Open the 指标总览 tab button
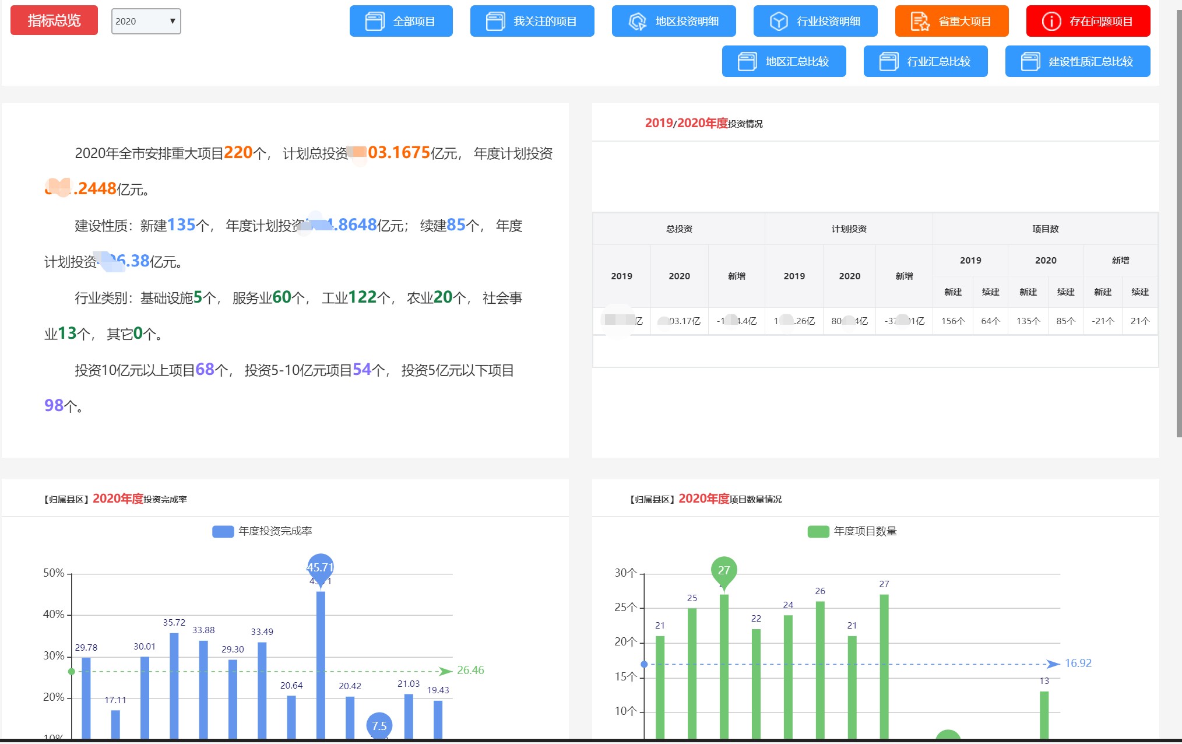1182x744 pixels. point(54,20)
